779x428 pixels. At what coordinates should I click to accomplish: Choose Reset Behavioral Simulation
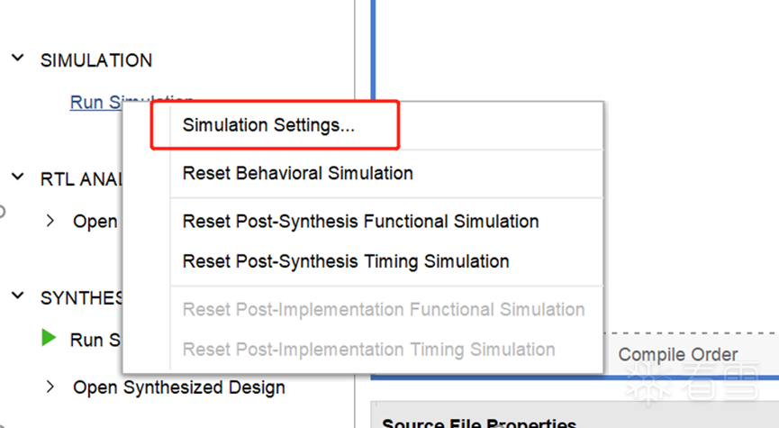tap(297, 173)
